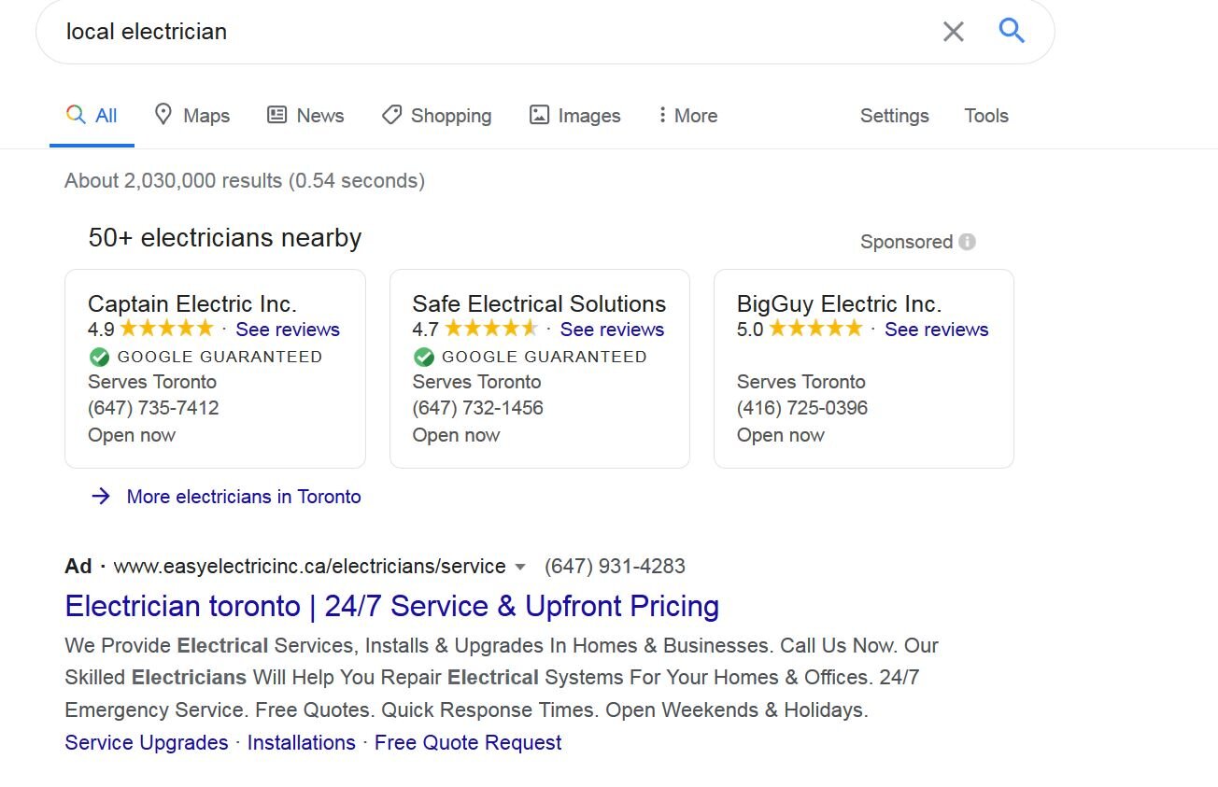Expand the More search options menu
This screenshot has width=1218, height=787.
point(687,116)
